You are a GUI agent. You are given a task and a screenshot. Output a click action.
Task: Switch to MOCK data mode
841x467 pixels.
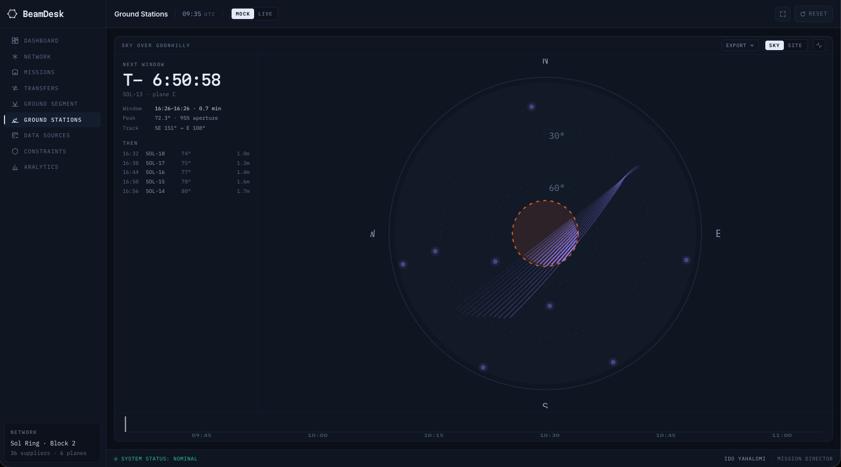pyautogui.click(x=243, y=14)
